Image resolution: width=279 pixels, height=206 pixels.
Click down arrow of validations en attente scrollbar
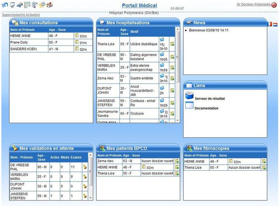coord(91,198)
